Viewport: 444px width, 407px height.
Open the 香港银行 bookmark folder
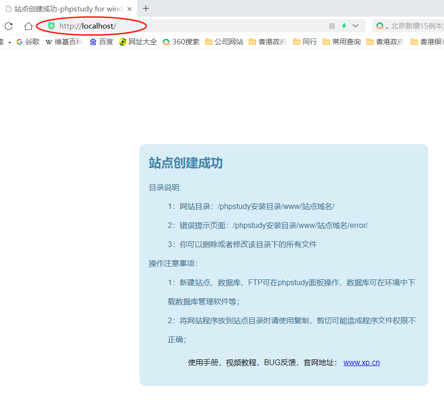point(427,42)
